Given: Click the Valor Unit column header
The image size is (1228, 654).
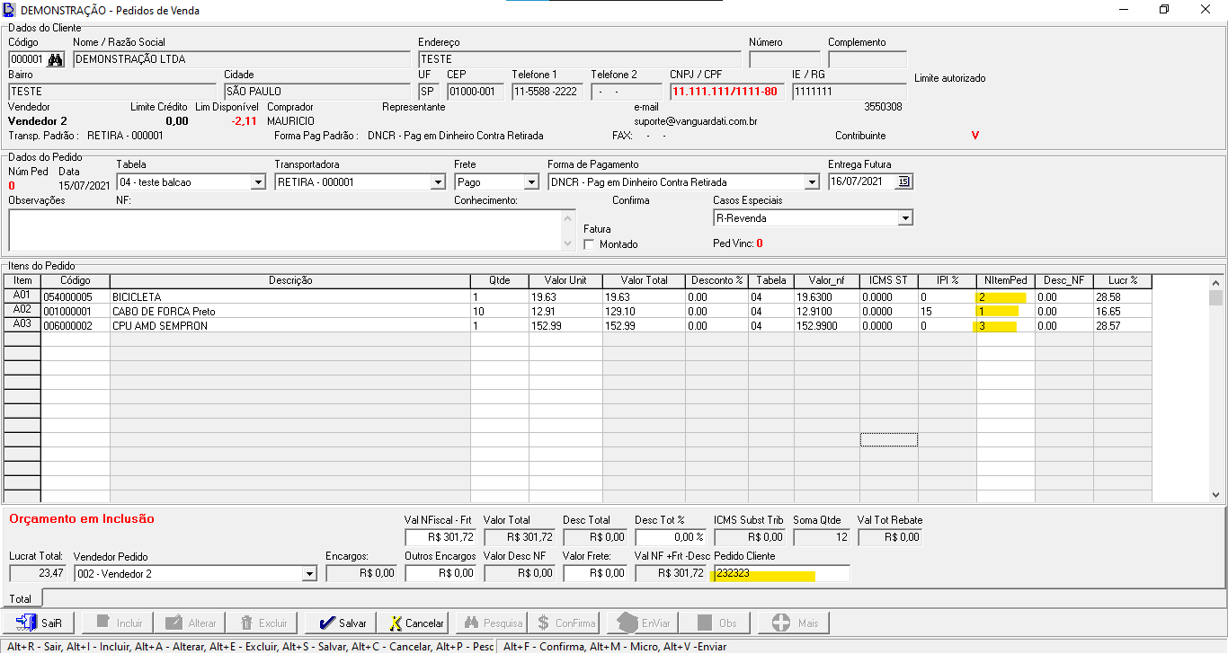Looking at the screenshot, I should point(565,280).
